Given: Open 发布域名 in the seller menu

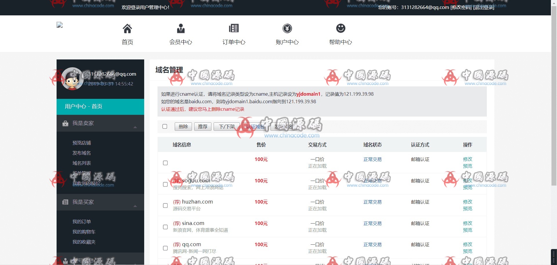Looking at the screenshot, I should 82,153.
